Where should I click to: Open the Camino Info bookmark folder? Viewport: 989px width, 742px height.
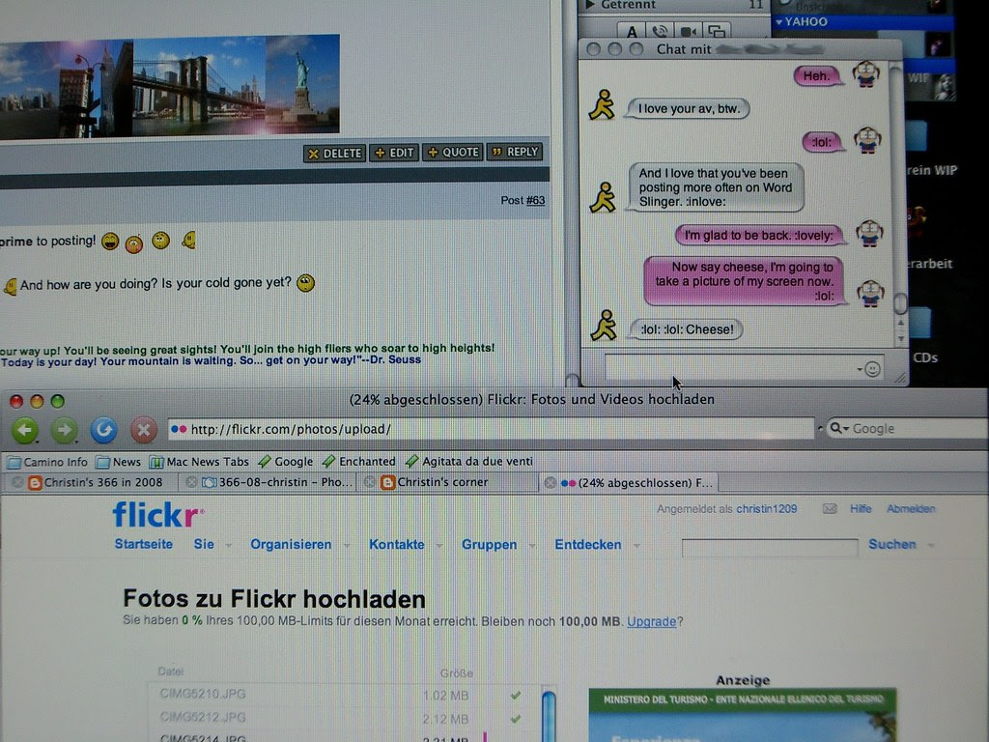point(47,462)
